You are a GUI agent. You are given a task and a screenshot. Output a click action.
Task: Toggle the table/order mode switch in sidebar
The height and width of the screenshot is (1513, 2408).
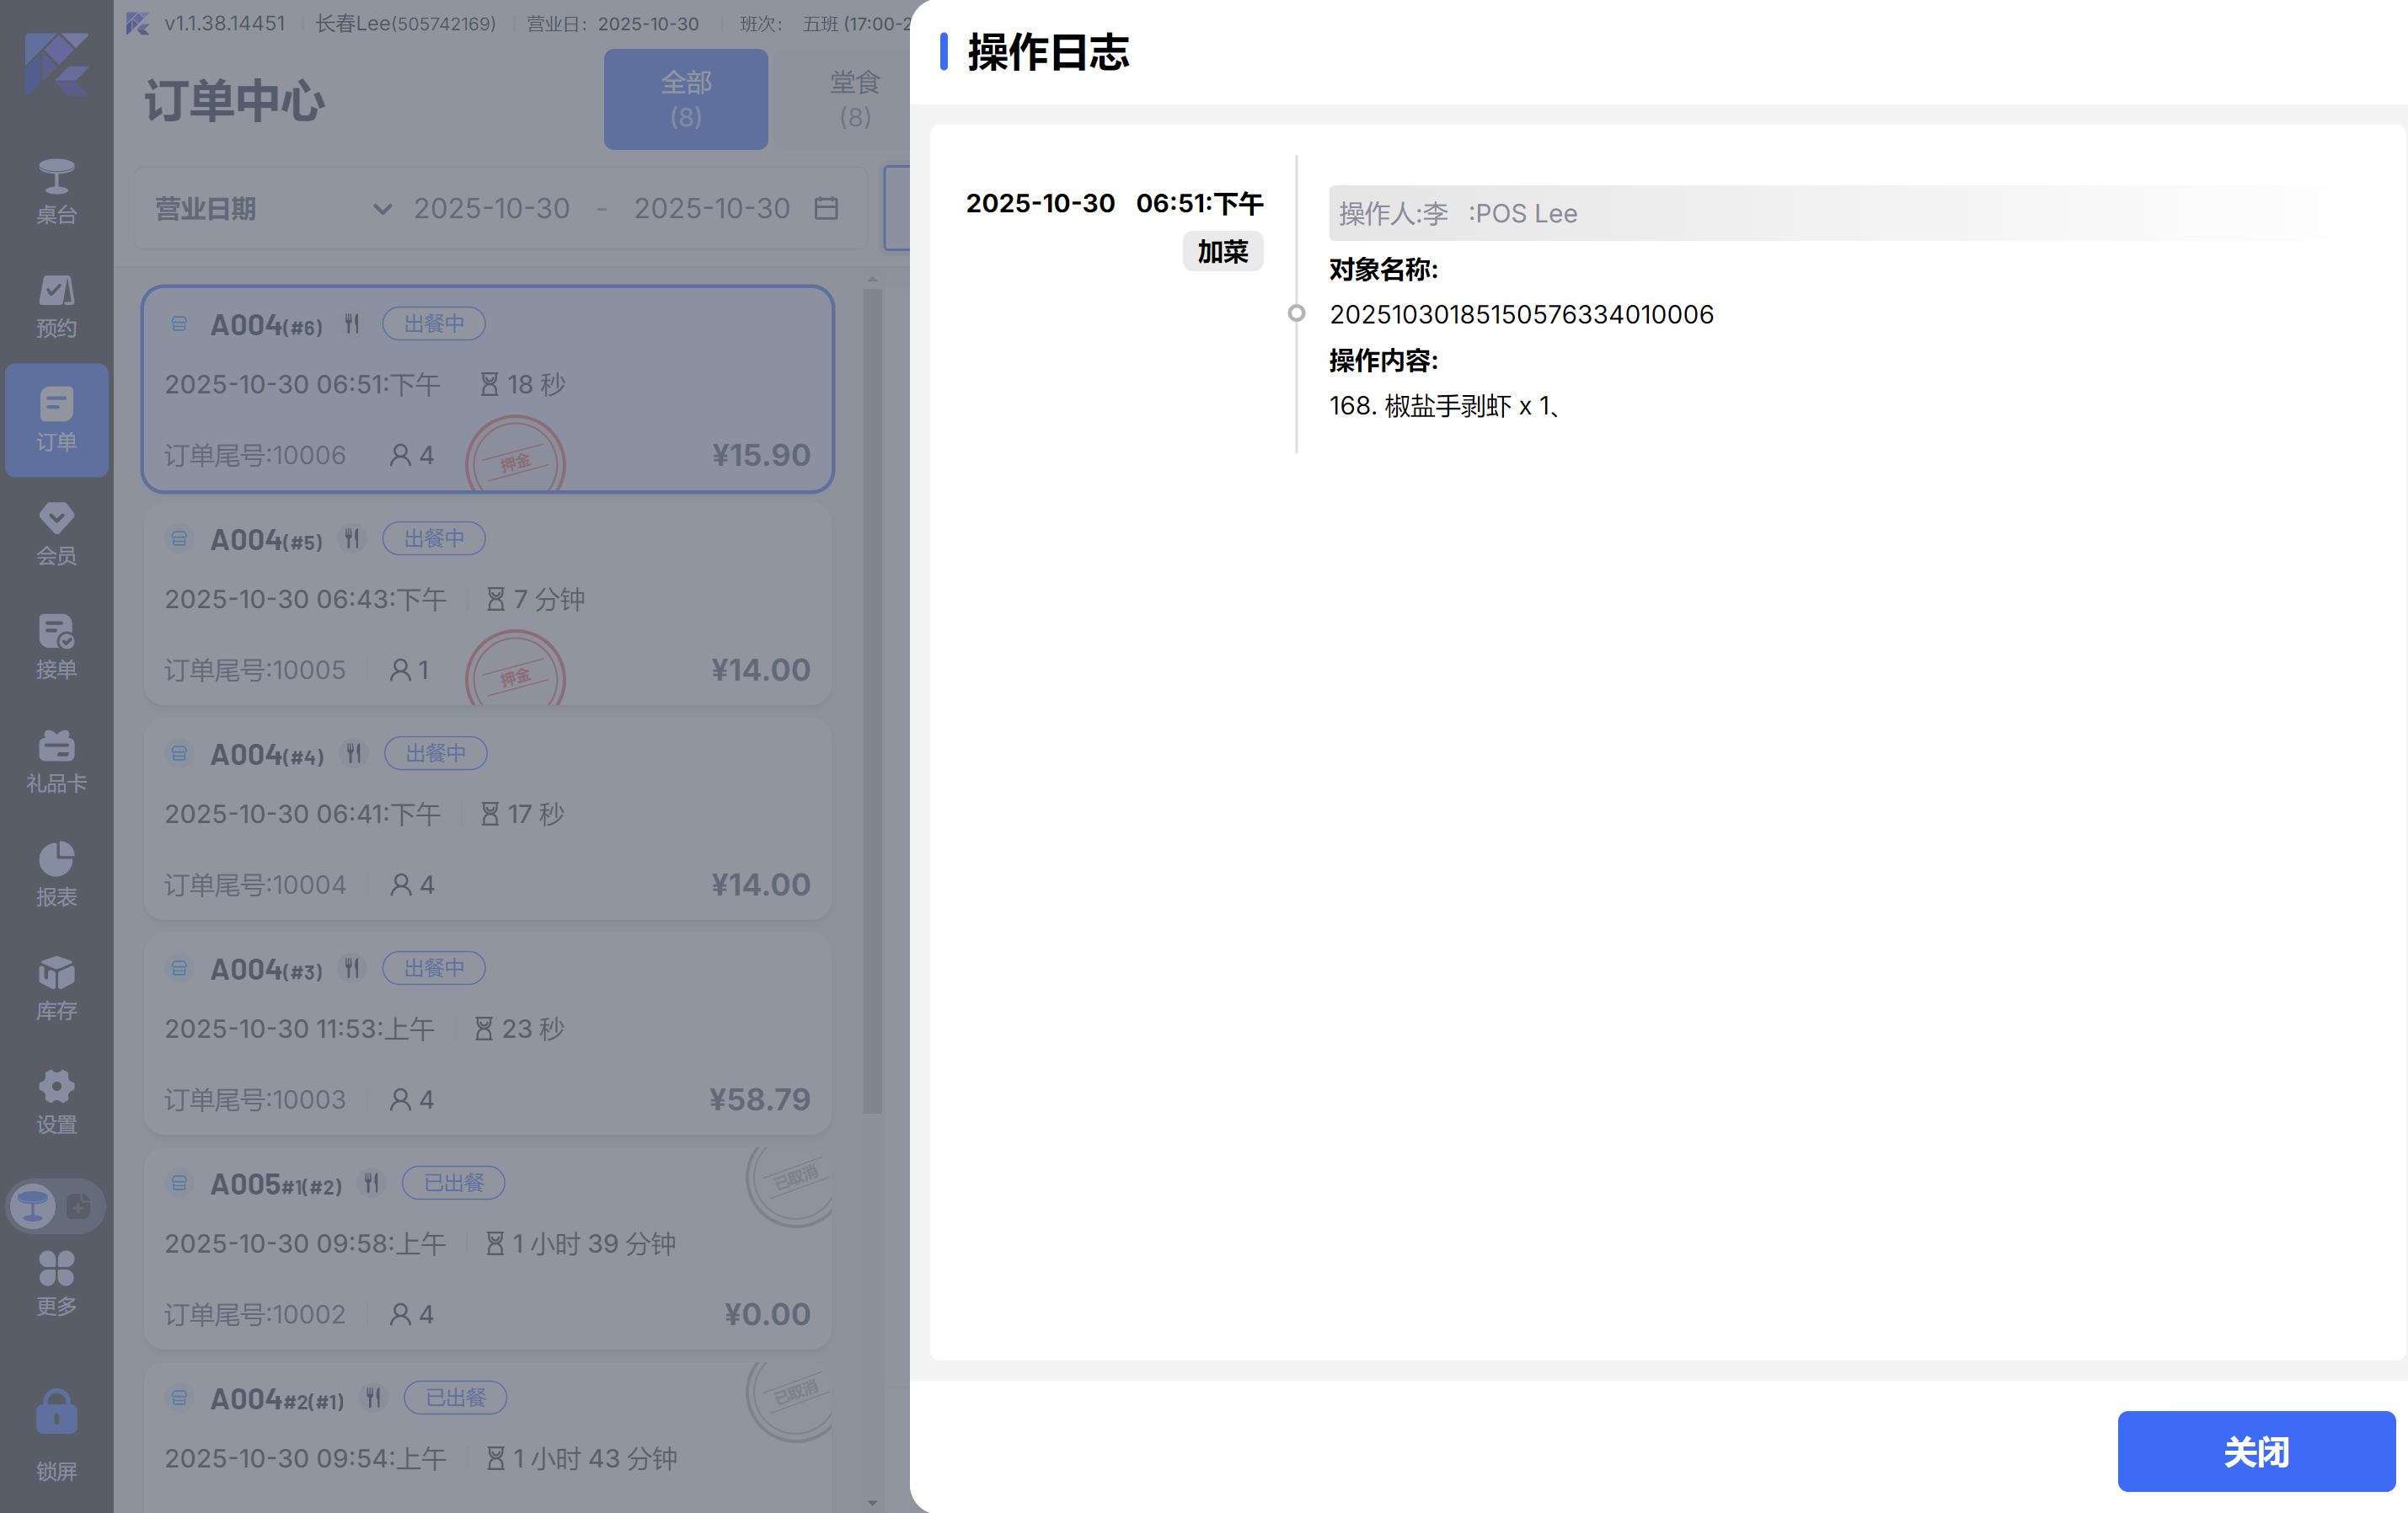click(56, 1206)
